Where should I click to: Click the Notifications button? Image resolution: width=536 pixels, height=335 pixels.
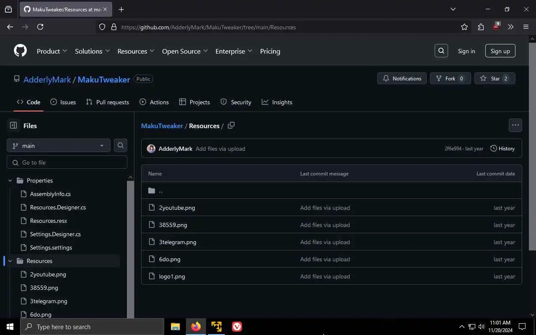tap(402, 78)
